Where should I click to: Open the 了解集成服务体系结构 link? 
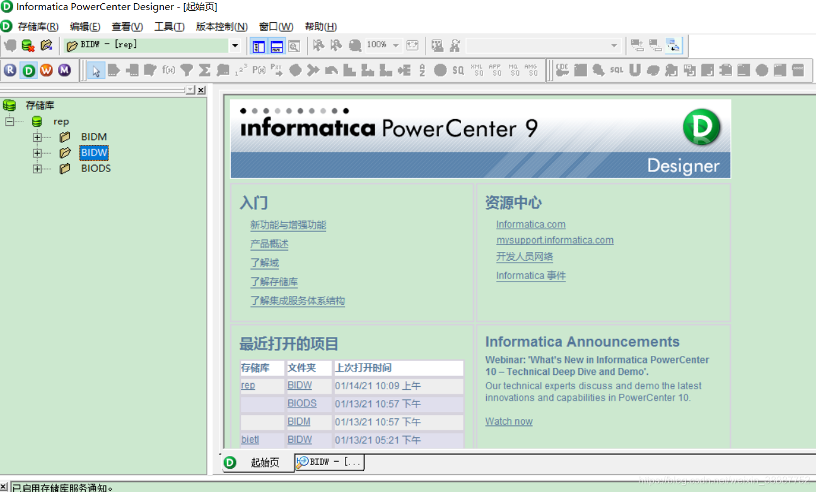tap(298, 300)
